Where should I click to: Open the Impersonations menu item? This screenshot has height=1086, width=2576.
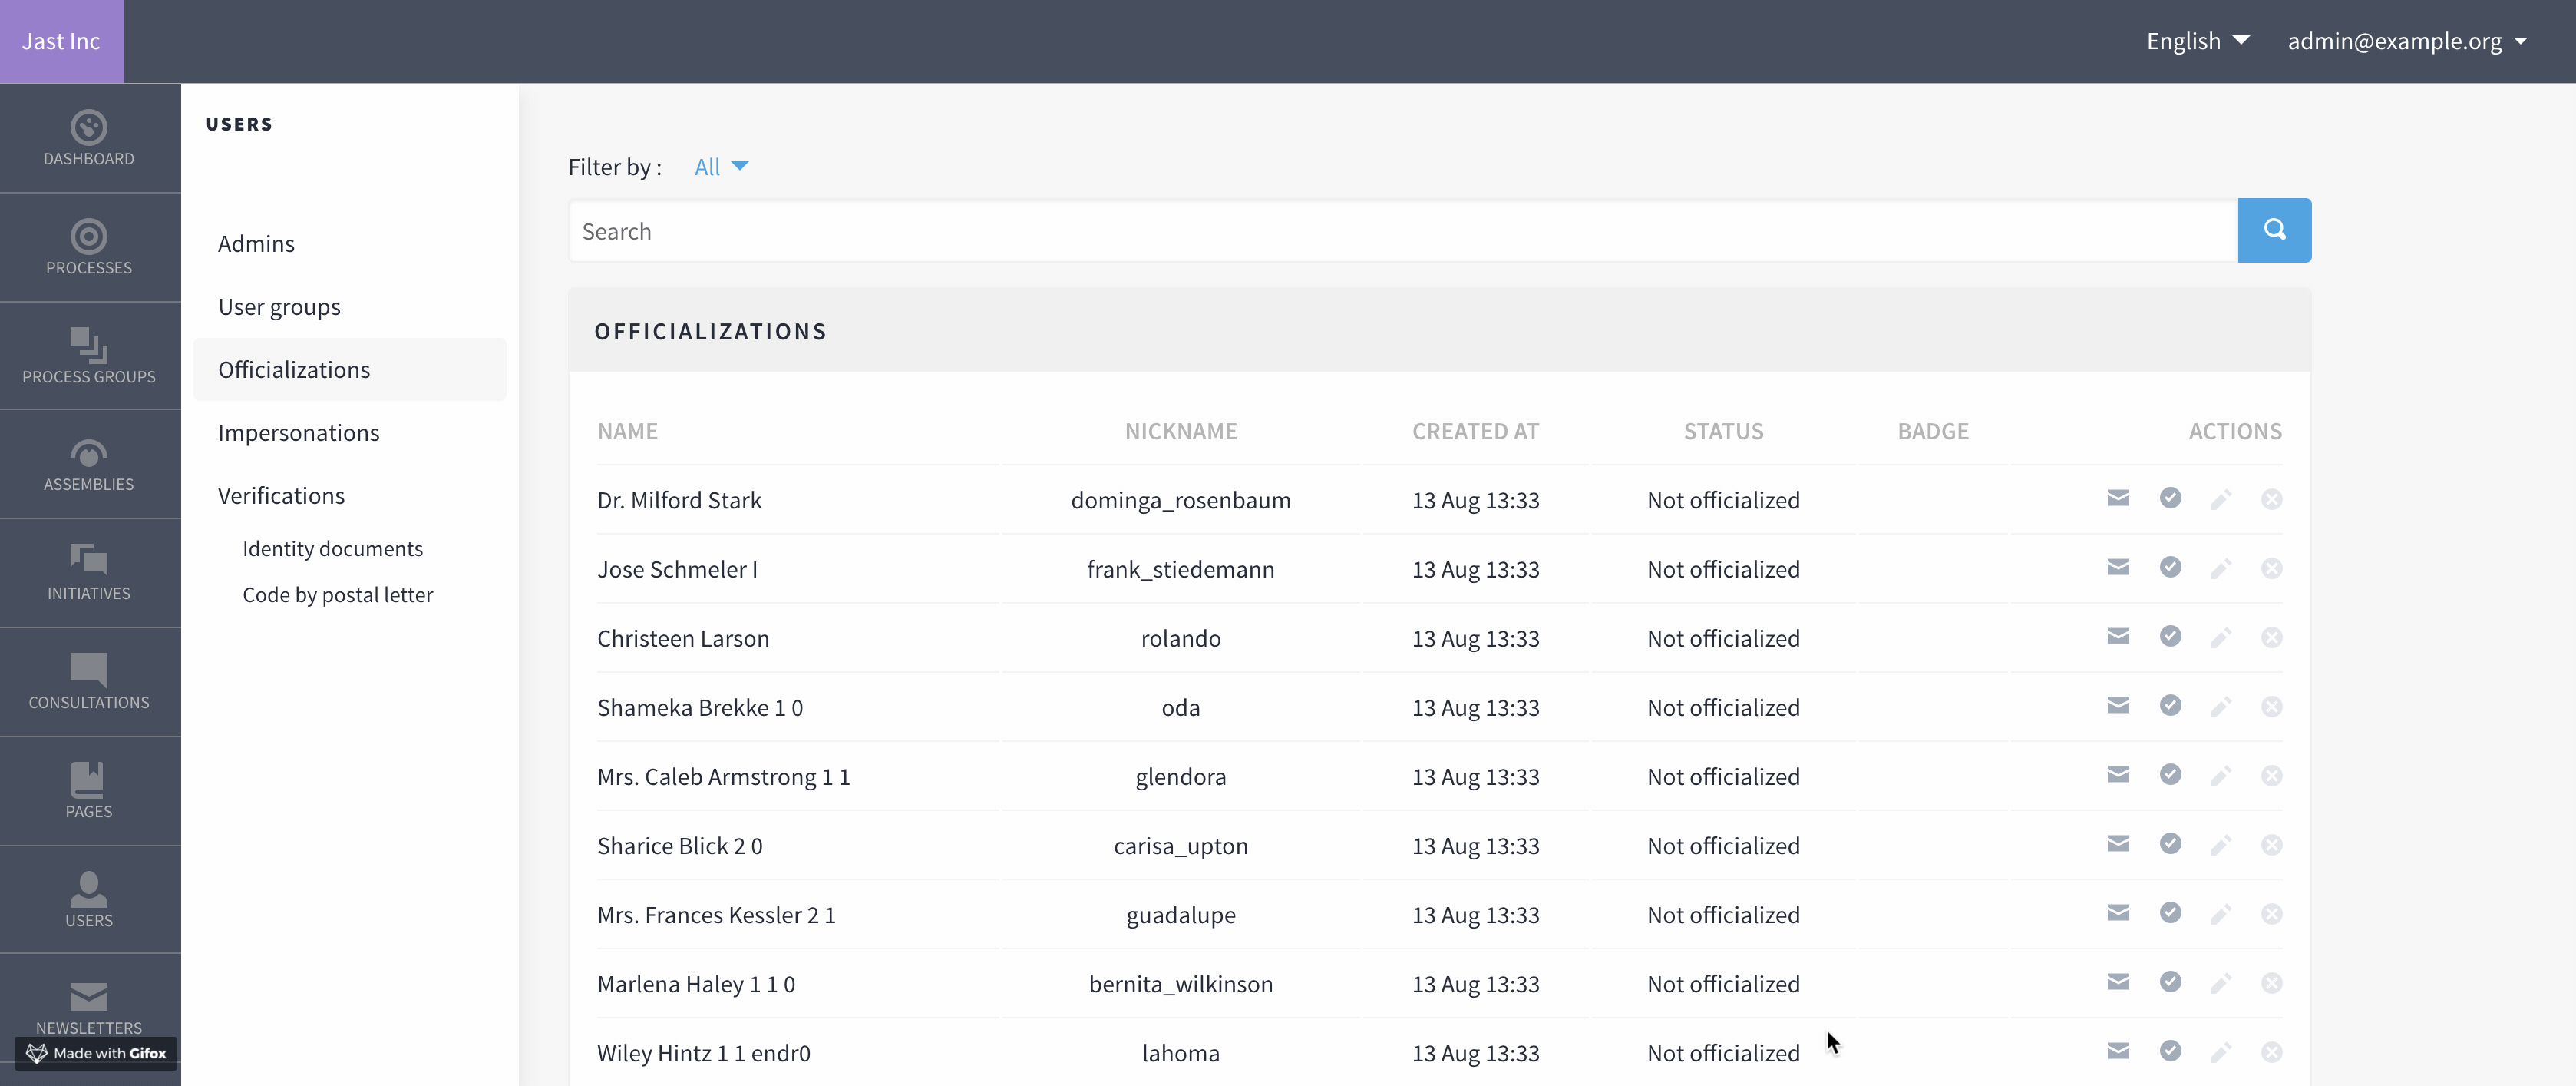click(298, 432)
